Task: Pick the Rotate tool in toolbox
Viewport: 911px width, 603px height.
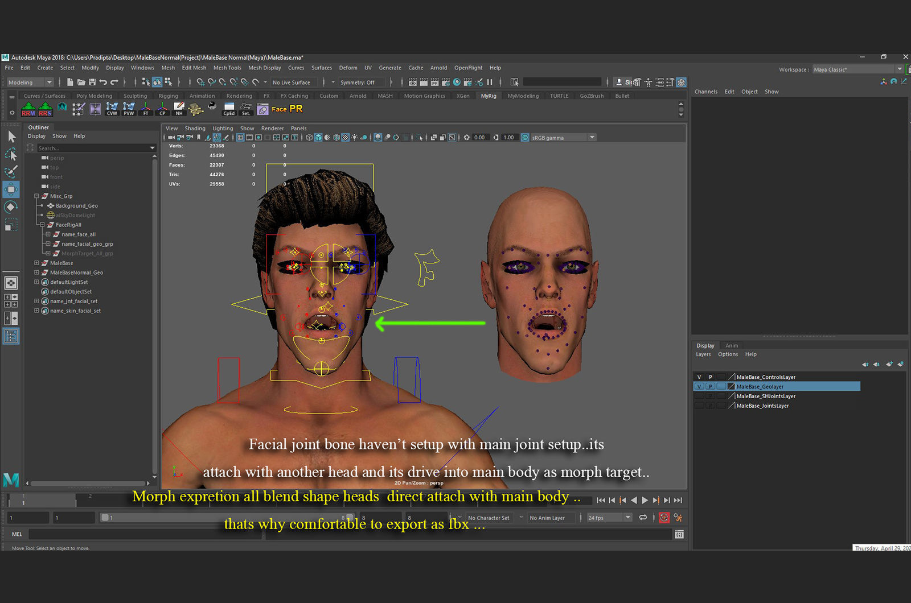Action: tap(11, 206)
